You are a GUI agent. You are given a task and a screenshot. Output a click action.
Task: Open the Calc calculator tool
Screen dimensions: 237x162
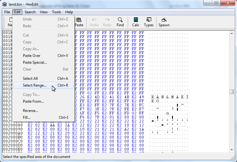tap(136, 22)
